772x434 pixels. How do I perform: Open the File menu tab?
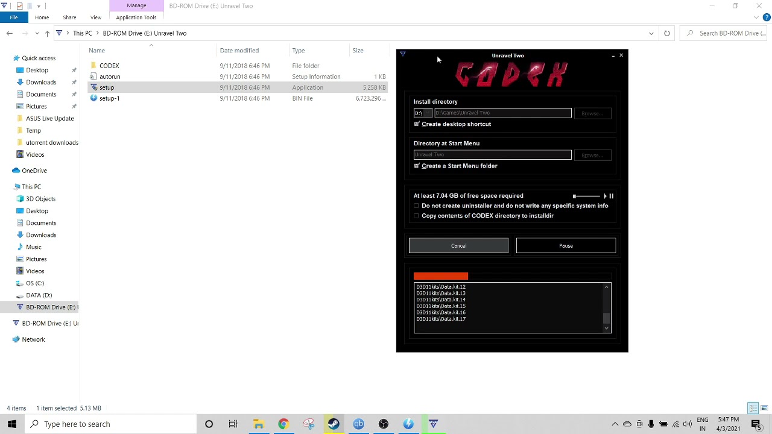tap(13, 17)
